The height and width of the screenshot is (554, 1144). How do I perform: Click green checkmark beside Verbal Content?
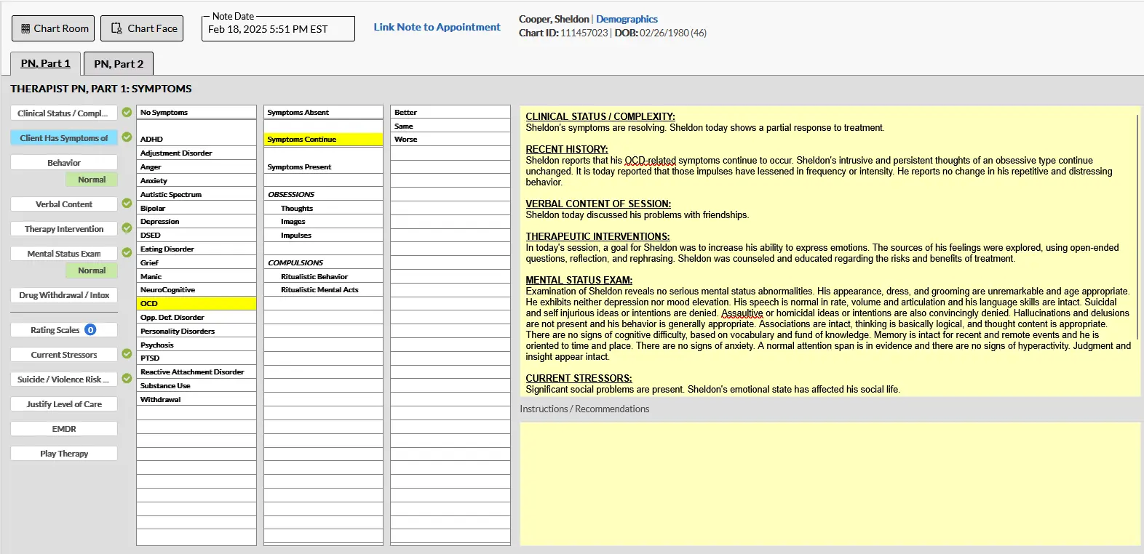(127, 204)
